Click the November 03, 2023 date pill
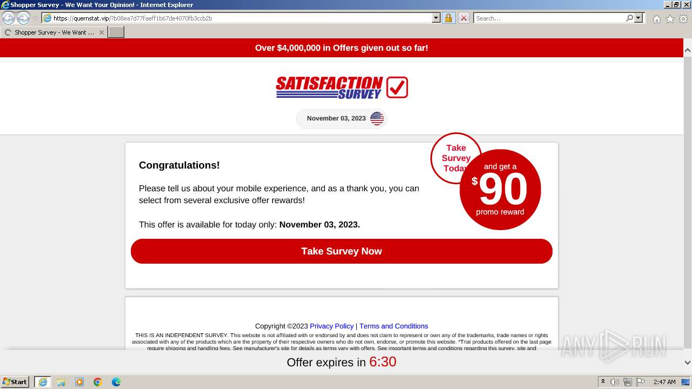Image resolution: width=692 pixels, height=389 pixels. point(342,118)
